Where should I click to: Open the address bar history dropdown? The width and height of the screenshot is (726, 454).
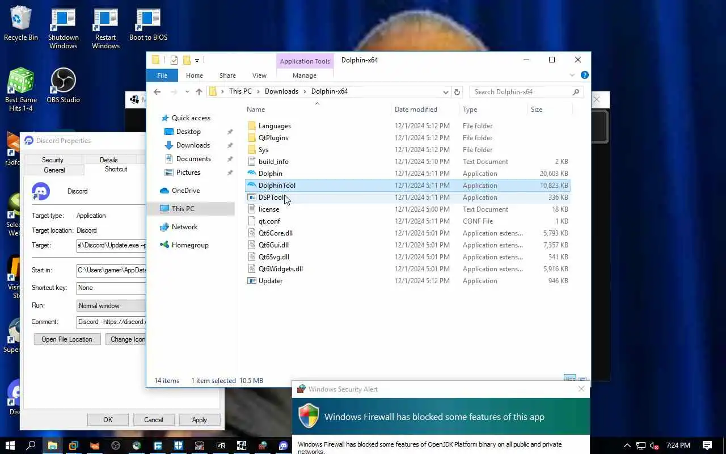click(446, 92)
